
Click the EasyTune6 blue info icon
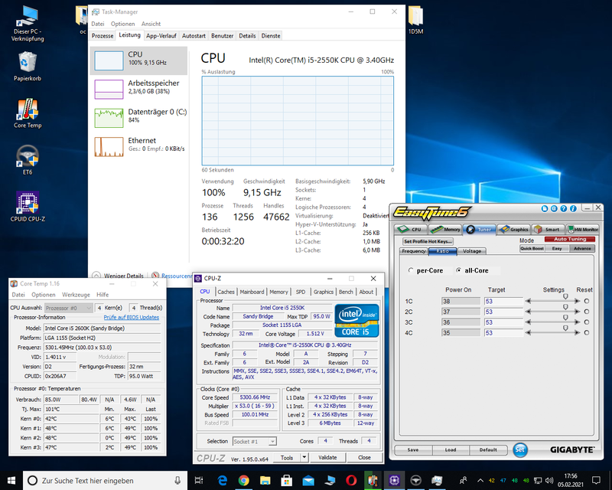click(573, 209)
